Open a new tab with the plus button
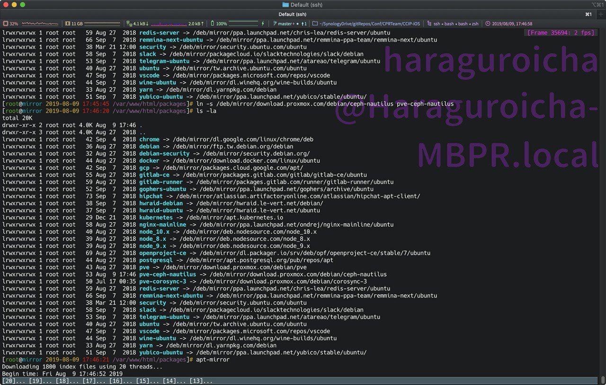Viewport: 606px width, 385px height. pyautogui.click(x=601, y=14)
